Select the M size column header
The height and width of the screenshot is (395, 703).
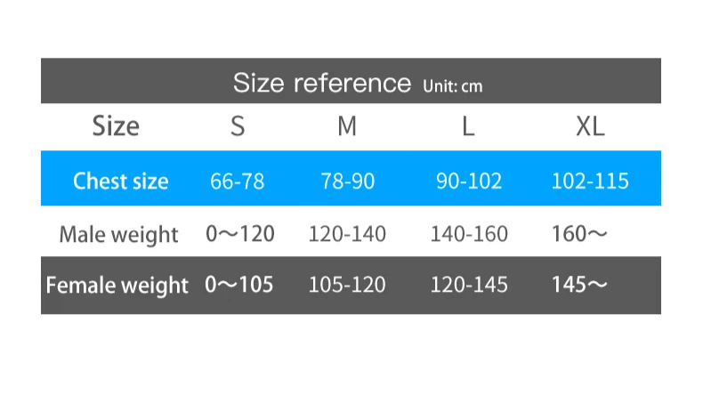347,126
